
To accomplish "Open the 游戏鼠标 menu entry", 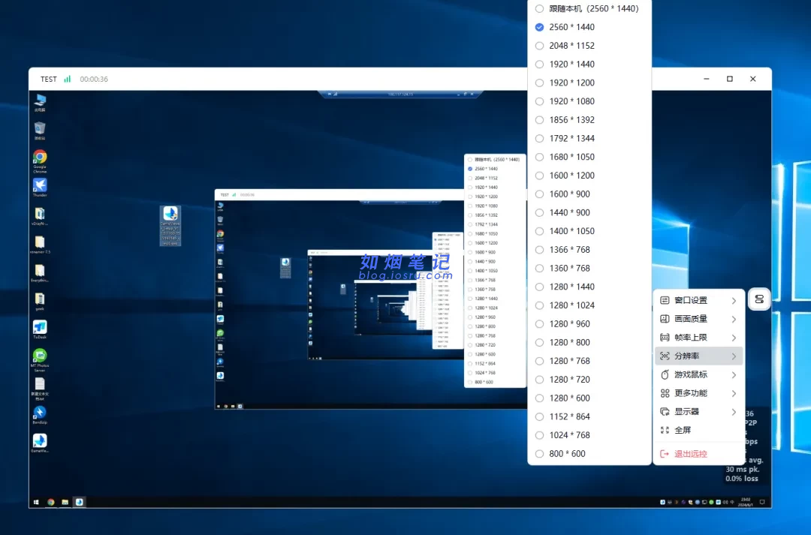I will 699,374.
